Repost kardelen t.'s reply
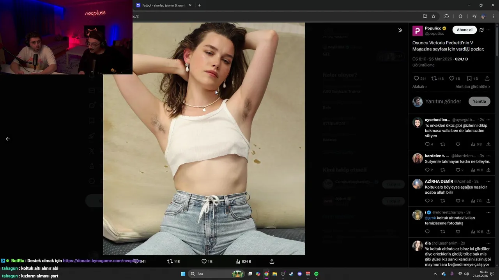Screen dimensions: 499x280 442,170
